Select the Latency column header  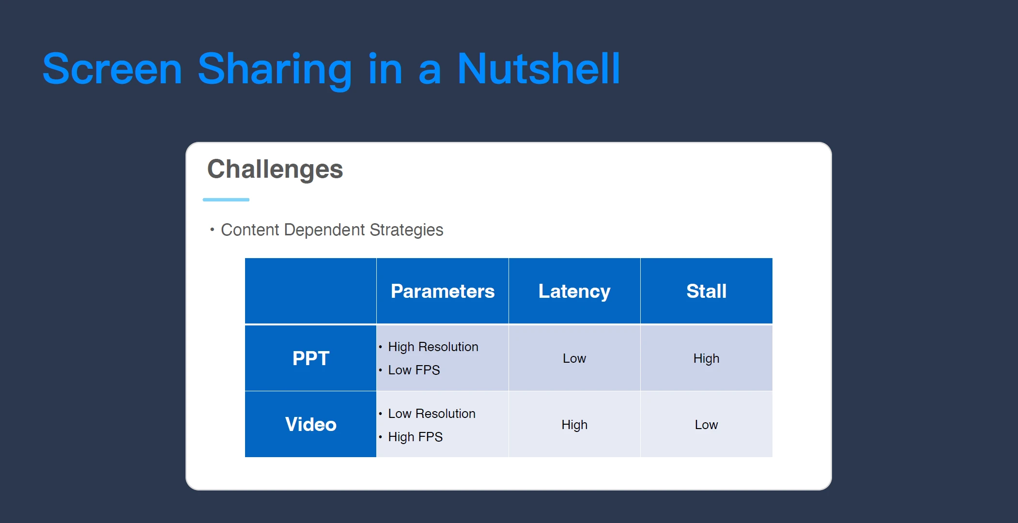574,291
